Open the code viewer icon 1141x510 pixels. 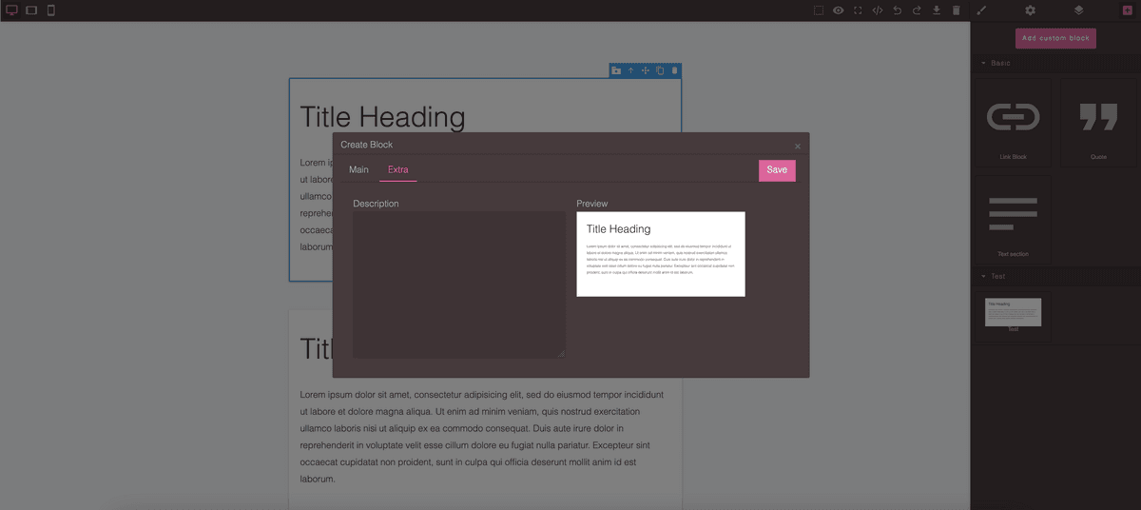pyautogui.click(x=878, y=10)
